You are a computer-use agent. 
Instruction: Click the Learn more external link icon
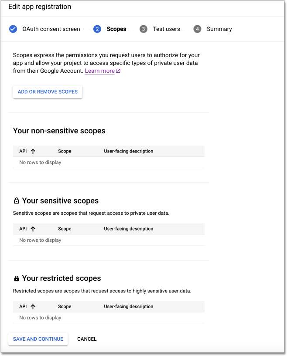(118, 71)
